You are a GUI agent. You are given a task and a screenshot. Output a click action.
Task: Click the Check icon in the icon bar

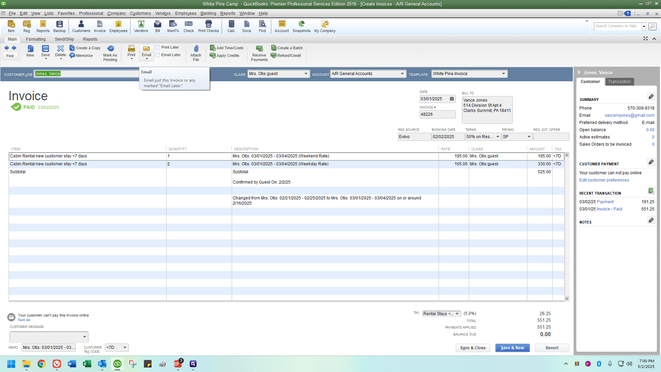click(x=189, y=26)
